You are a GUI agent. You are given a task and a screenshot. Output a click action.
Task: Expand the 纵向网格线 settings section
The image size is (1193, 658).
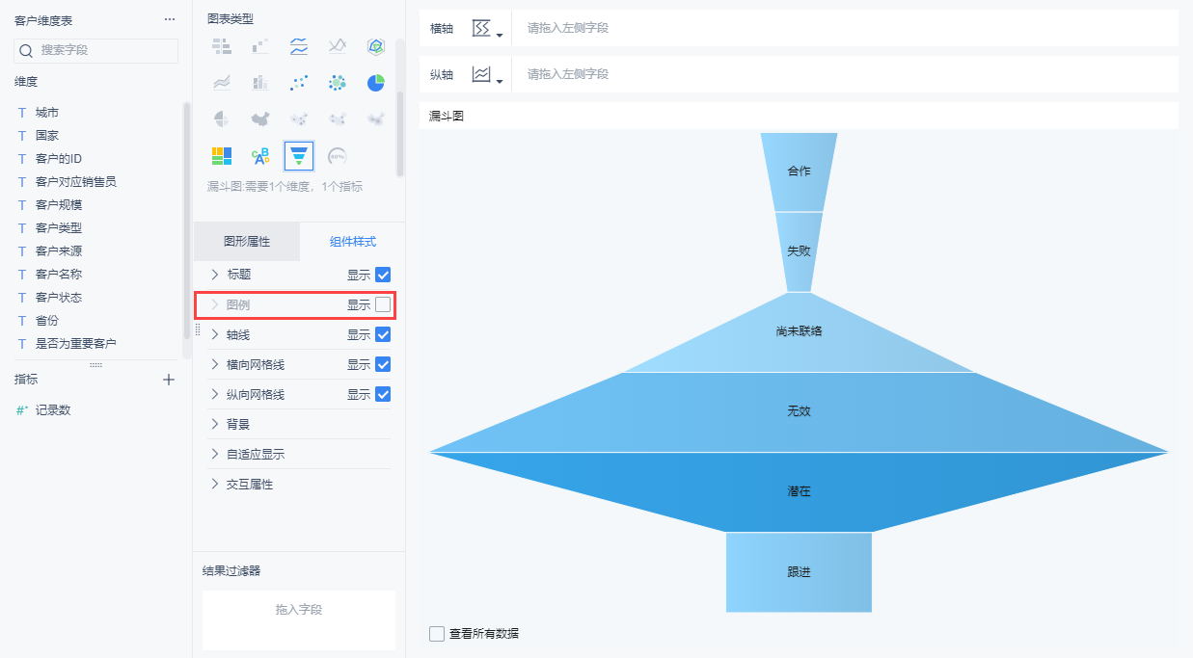point(215,394)
